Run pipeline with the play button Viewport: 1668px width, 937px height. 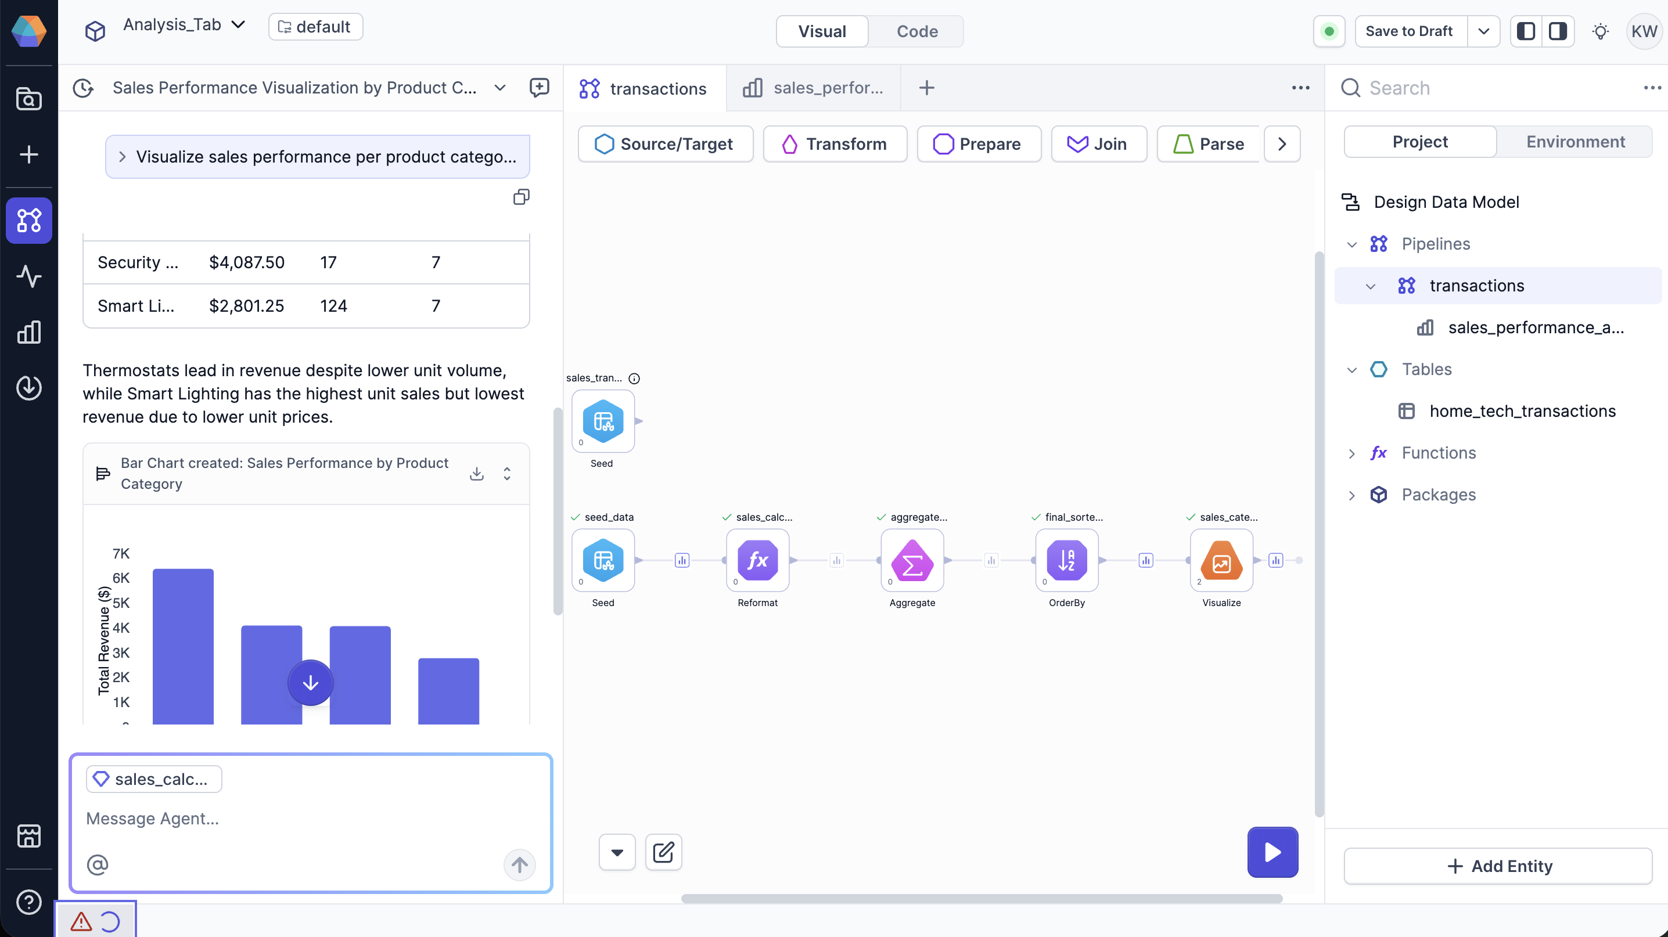coord(1272,852)
